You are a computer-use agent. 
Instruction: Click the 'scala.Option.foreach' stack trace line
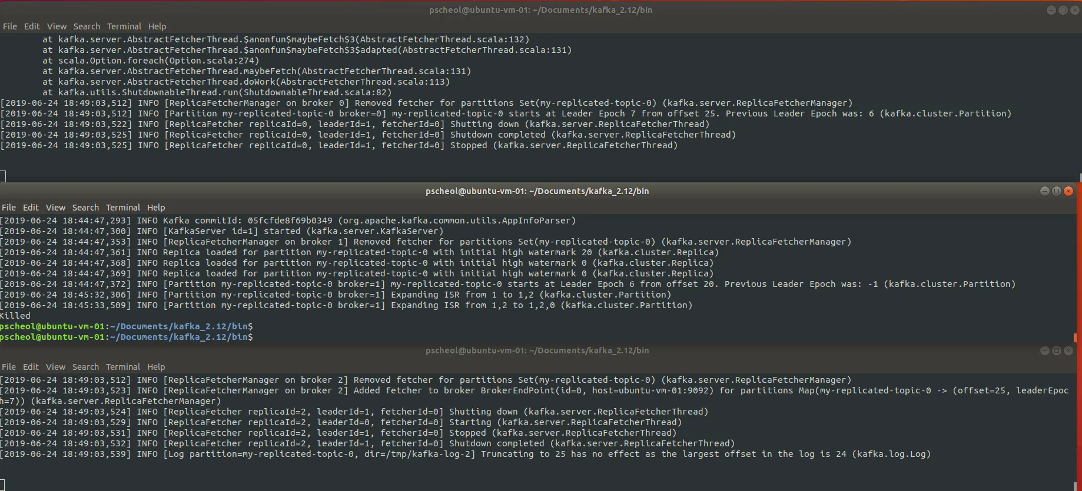coord(151,61)
